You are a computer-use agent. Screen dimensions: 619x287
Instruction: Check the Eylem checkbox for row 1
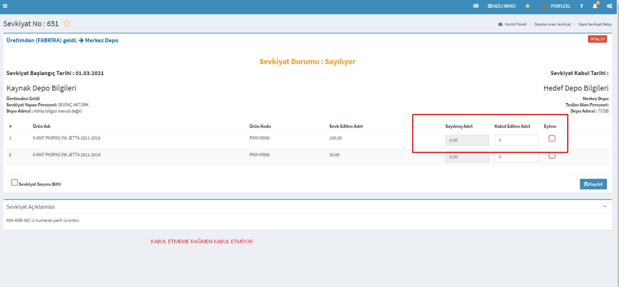click(x=552, y=138)
